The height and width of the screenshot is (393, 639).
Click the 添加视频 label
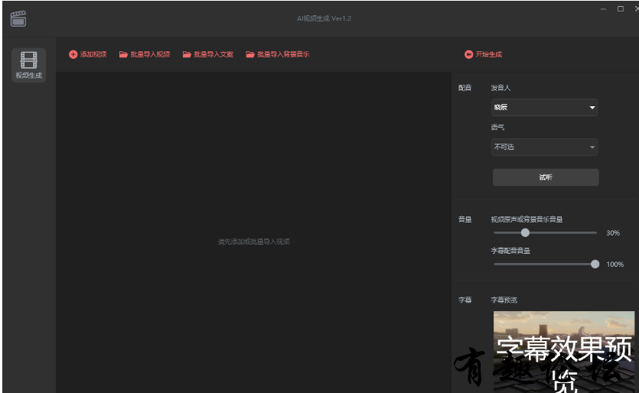point(93,54)
